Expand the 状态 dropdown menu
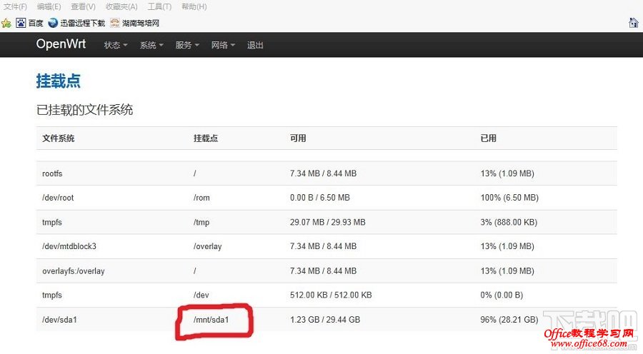643x354 pixels. pos(116,45)
